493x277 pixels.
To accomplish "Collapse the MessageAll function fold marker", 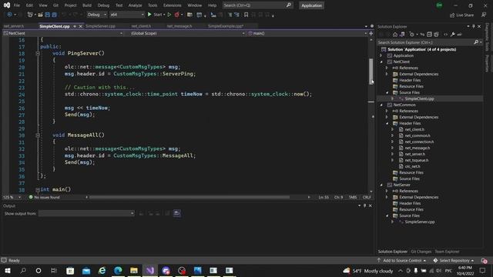I will [38, 135].
